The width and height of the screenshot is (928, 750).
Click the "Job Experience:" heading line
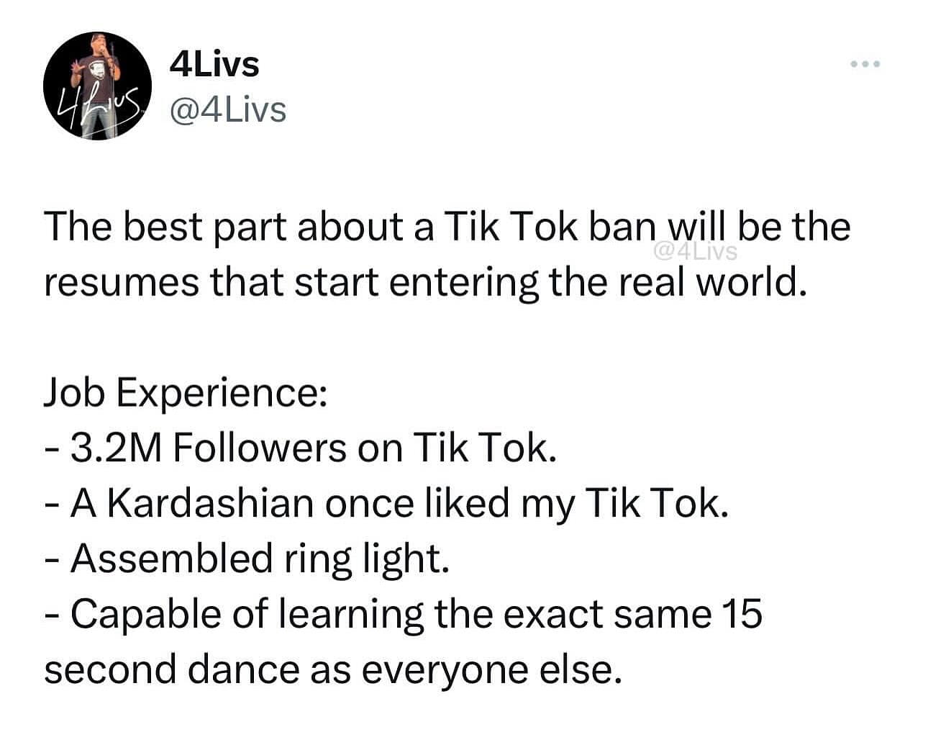(186, 394)
